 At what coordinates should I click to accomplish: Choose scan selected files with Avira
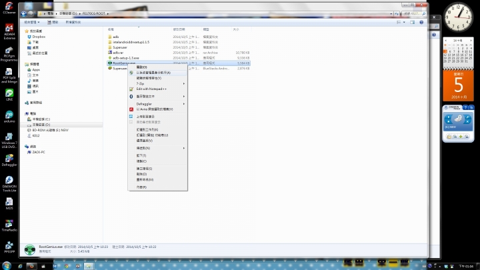pos(157,109)
